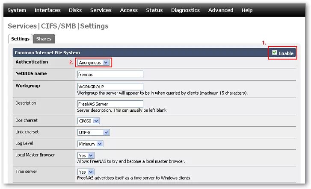Open the Authentication dropdown
Image resolution: width=311 pixels, height=189 pixels.
[93, 63]
